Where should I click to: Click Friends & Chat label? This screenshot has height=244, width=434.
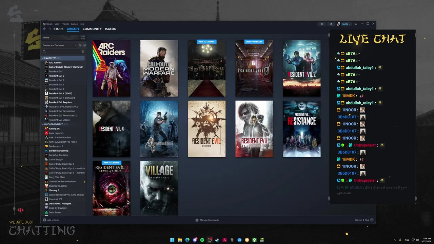click(362, 220)
